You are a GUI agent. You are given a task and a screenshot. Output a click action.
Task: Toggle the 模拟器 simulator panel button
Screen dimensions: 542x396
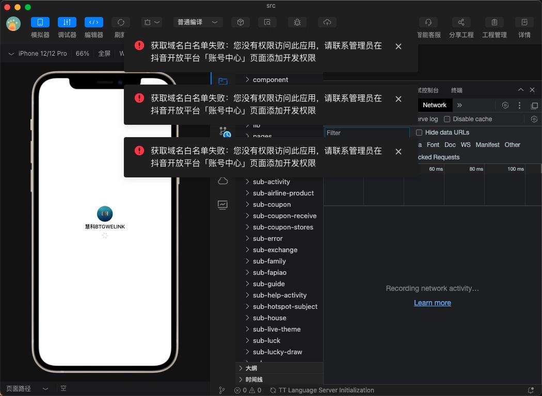click(40, 22)
